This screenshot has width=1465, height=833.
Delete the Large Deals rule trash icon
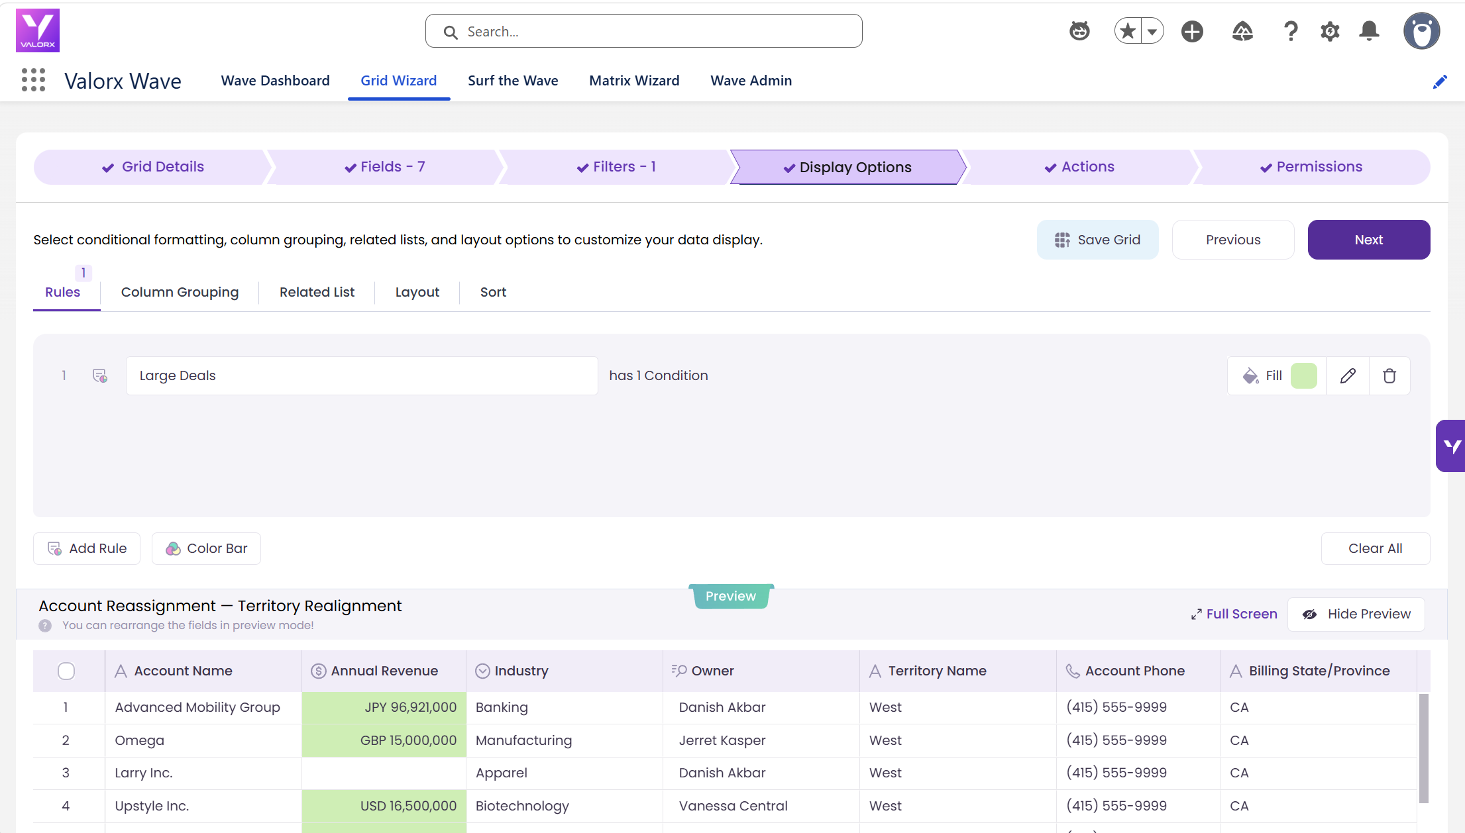(x=1389, y=376)
